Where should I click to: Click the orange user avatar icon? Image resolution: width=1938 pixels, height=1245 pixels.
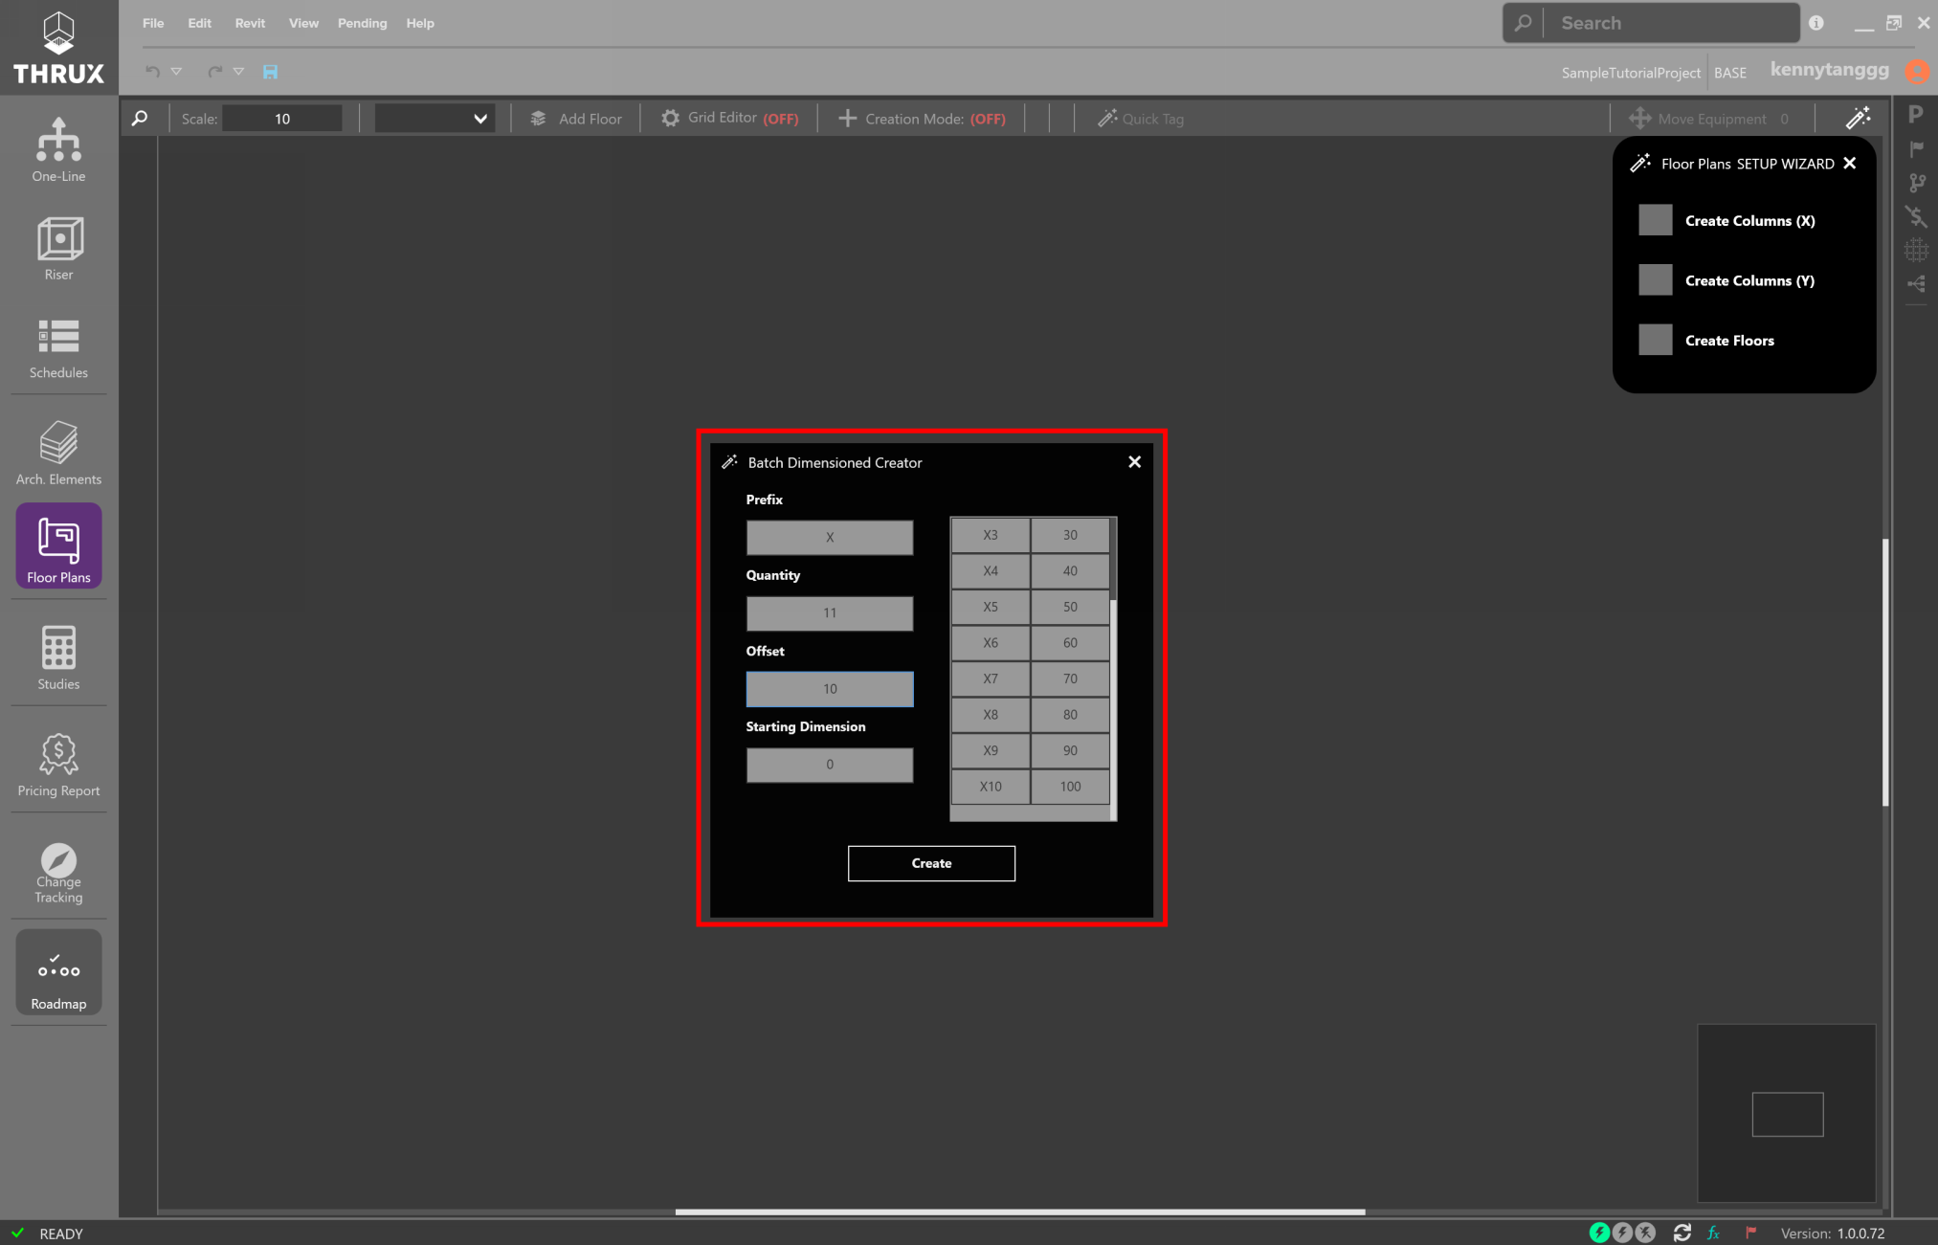(x=1917, y=71)
